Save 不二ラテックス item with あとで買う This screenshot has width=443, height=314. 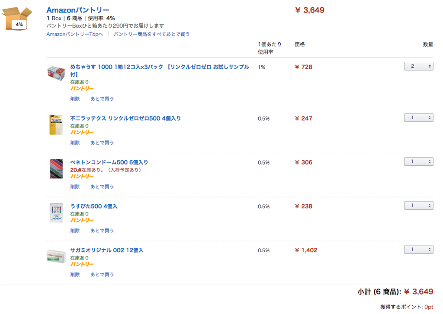pos(102,143)
